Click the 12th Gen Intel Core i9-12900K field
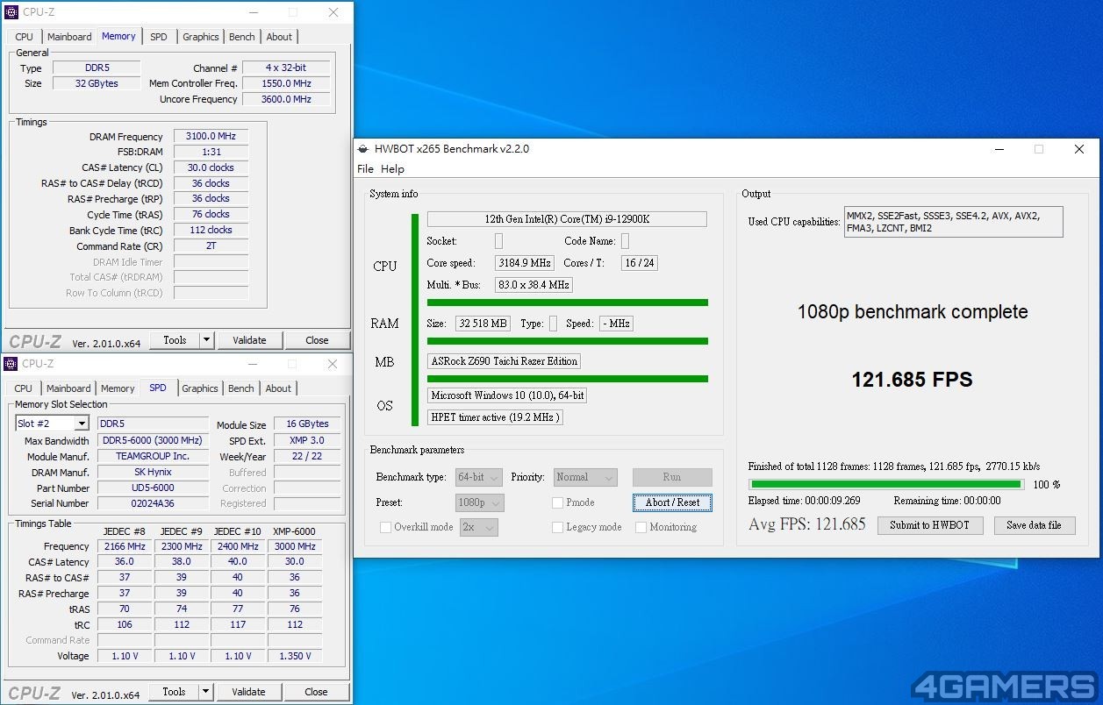This screenshot has width=1103, height=705. pyautogui.click(x=567, y=219)
